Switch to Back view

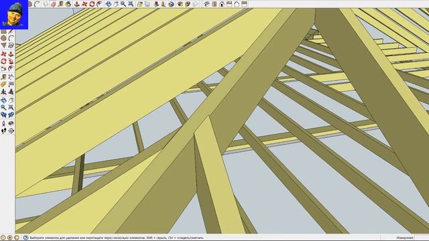(237, 4)
